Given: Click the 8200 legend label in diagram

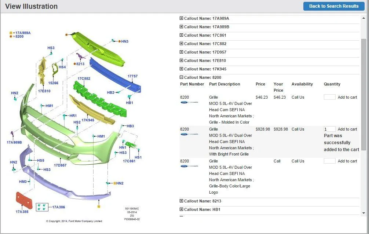Looking at the screenshot, I should (19, 36).
